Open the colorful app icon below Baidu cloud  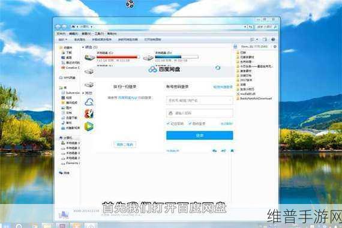tap(89, 114)
